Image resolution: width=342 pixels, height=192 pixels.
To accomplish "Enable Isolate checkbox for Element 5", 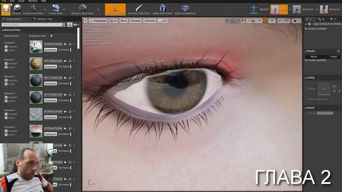I will [x=6, y=134].
